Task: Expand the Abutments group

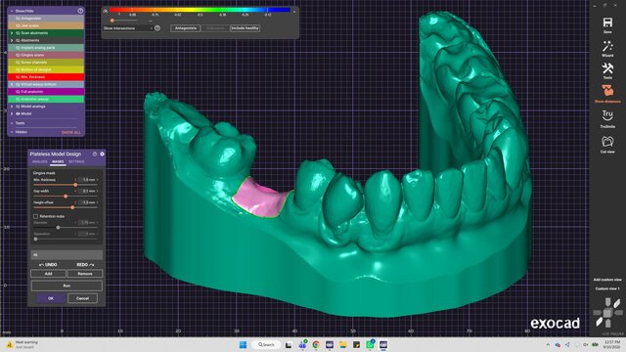Action: pos(12,40)
